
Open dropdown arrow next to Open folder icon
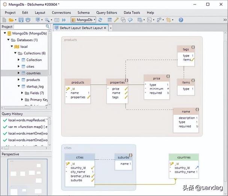point(15,20)
